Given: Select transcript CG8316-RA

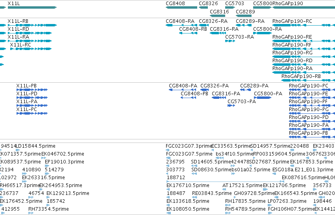Looking at the screenshot, I should coord(218,33).
